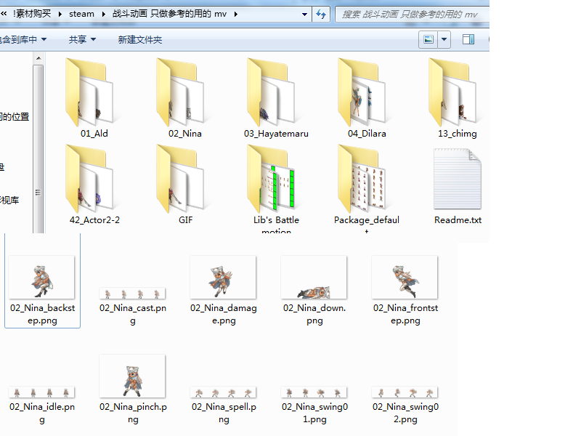
Task: Click the 新建文件夹 button
Action: (139, 39)
